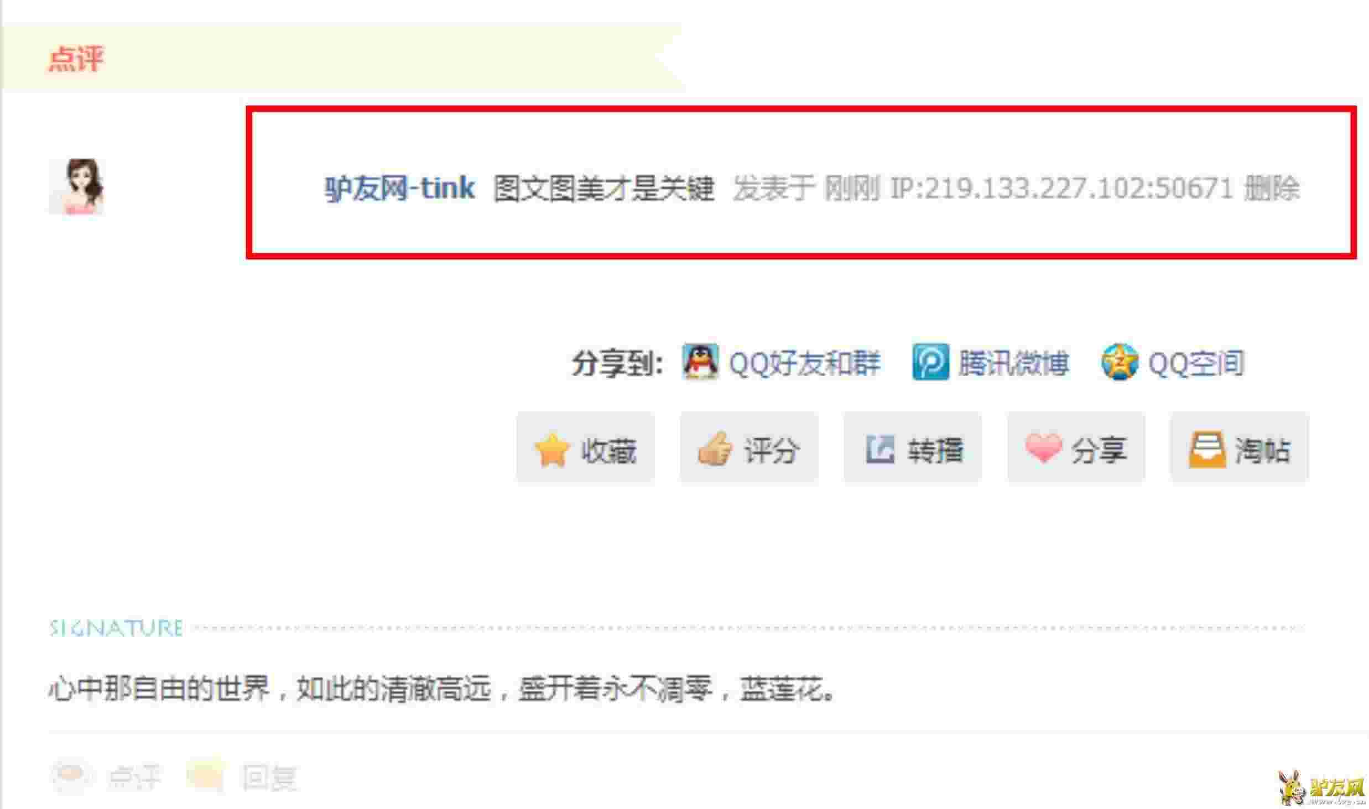Click the QQ空间 star icon

click(x=1120, y=362)
